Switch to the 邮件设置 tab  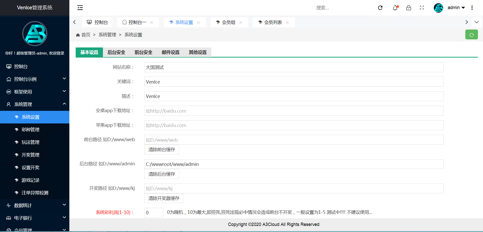pyautogui.click(x=171, y=52)
